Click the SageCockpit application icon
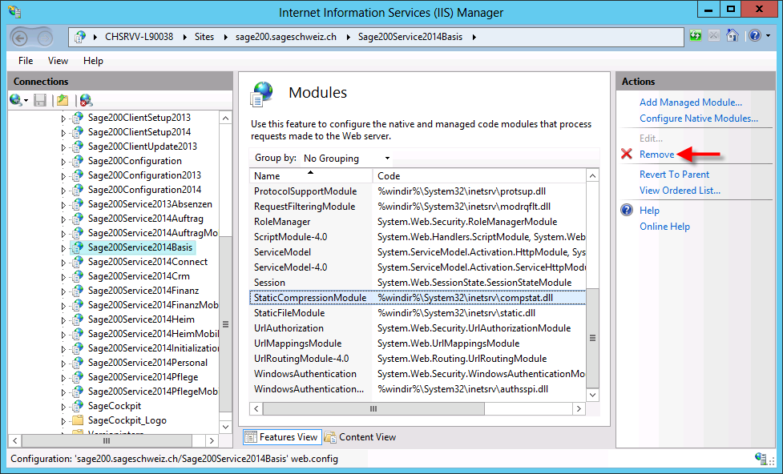This screenshot has width=783, height=474. click(78, 406)
